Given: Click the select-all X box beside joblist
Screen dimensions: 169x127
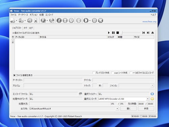Looking at the screenshot, I should [x=13, y=37].
